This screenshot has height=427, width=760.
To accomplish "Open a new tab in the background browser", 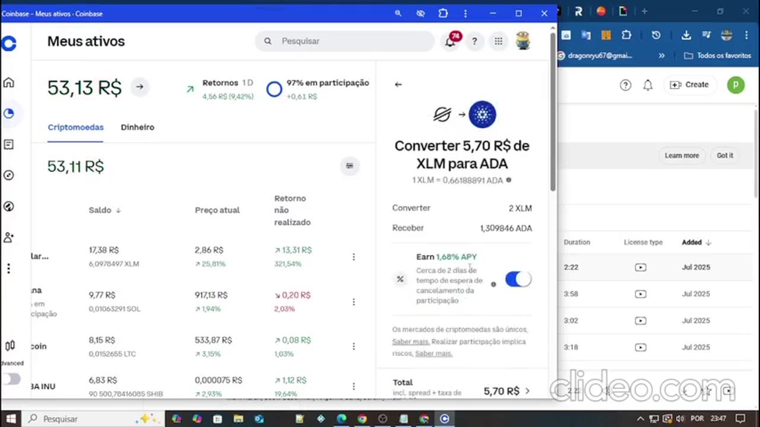I will (644, 11).
